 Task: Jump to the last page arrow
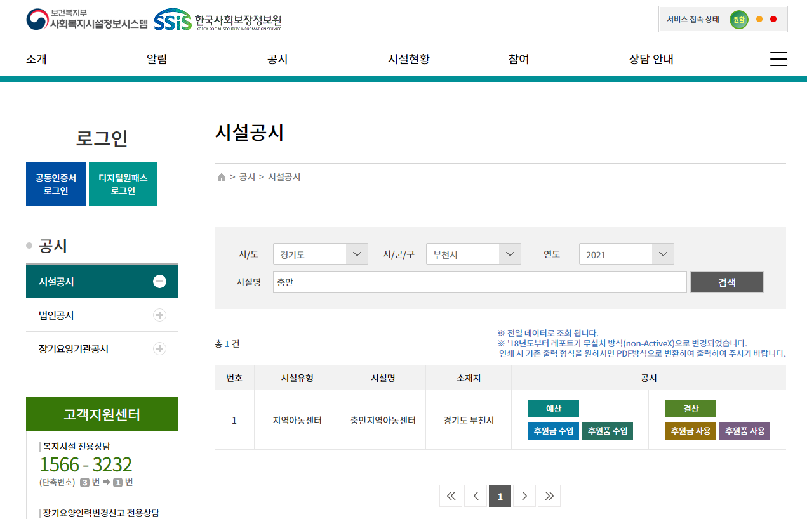(549, 496)
